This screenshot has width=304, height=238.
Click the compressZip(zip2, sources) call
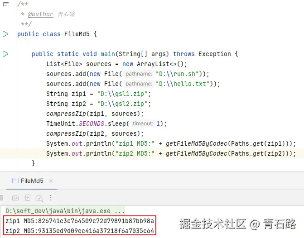coord(95,134)
